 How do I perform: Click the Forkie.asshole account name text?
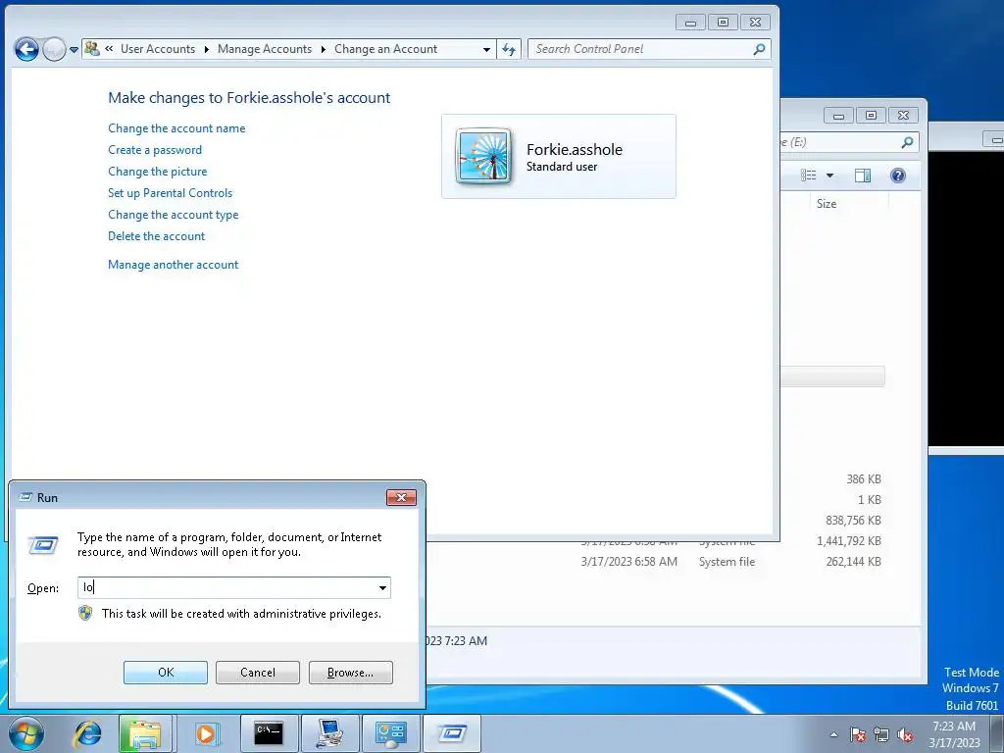[575, 150]
